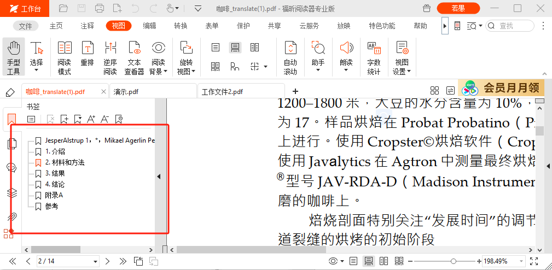
Task: Increase bookmark font size (A+)
Action: coord(91,120)
